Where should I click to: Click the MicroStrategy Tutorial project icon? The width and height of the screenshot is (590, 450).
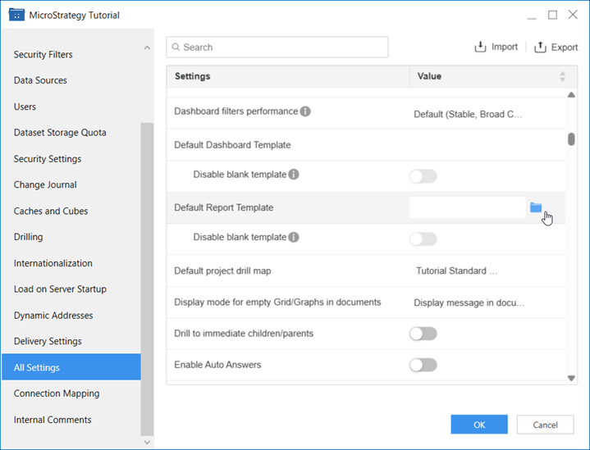click(16, 15)
